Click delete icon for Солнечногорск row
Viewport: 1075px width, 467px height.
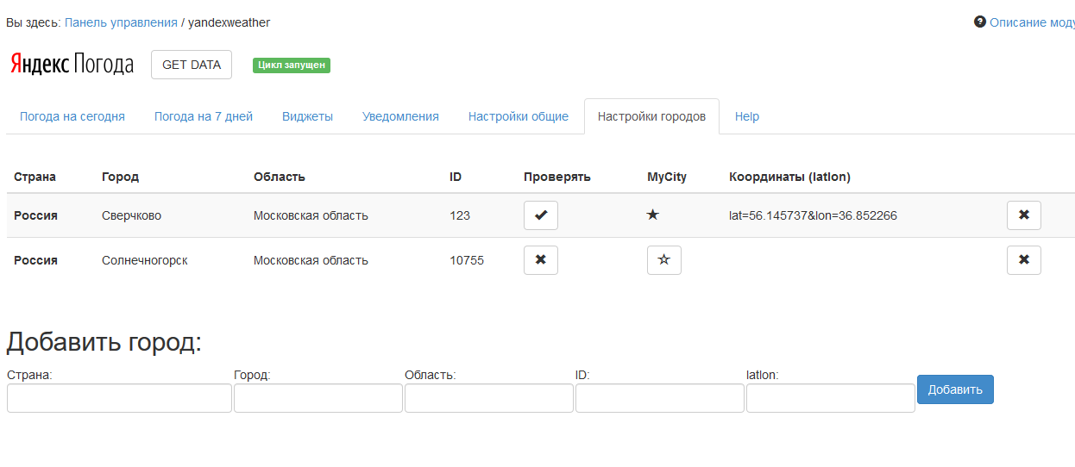[x=1023, y=260]
